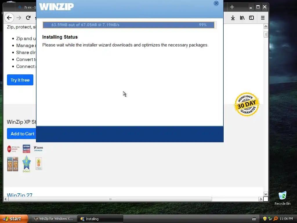Click the horizontal scrollbar left arrow
The width and height of the screenshot is (297, 223).
(x=6, y=199)
